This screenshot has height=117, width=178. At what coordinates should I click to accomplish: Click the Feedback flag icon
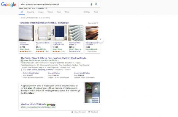click(89, 112)
